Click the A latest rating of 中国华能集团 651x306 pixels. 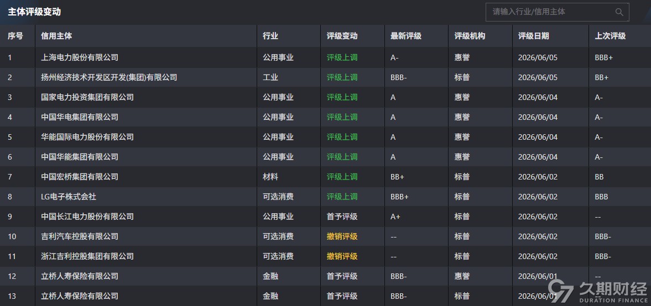click(393, 157)
